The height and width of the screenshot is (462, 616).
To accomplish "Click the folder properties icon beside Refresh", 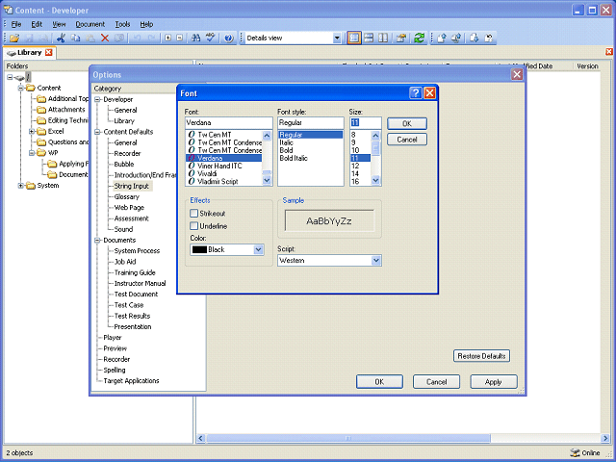I will click(x=401, y=38).
